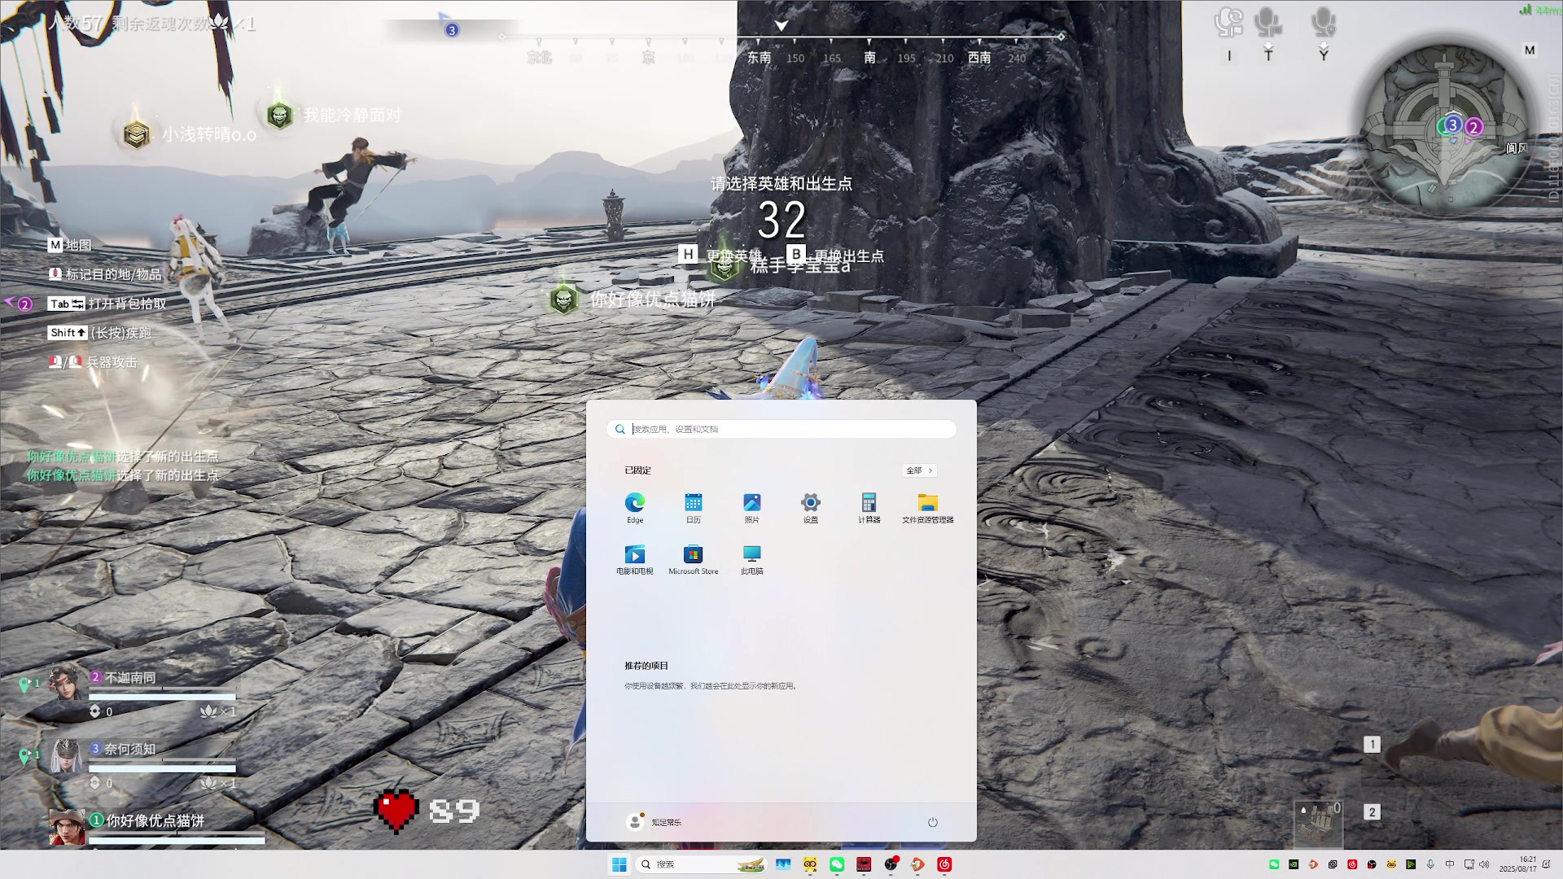Open the 日历 calendar app
The image size is (1563, 879).
pyautogui.click(x=694, y=508)
